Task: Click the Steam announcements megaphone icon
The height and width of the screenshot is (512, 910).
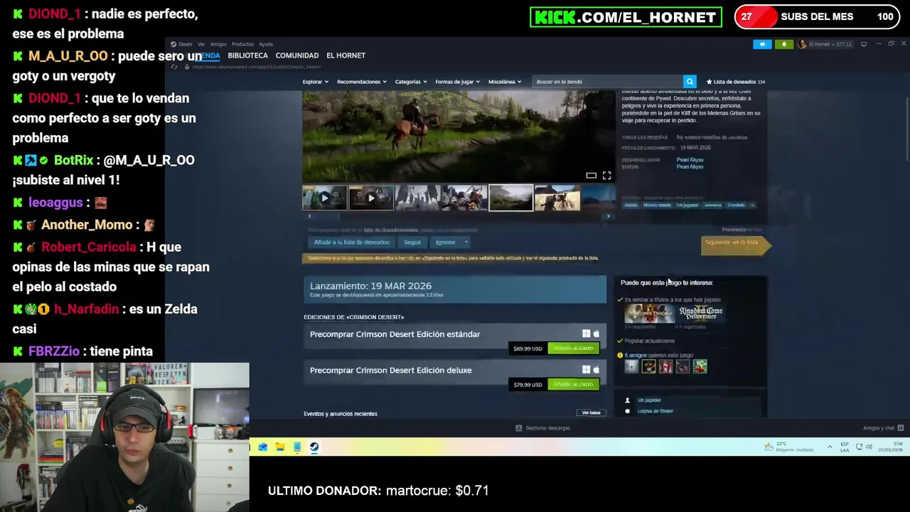Action: [762, 44]
